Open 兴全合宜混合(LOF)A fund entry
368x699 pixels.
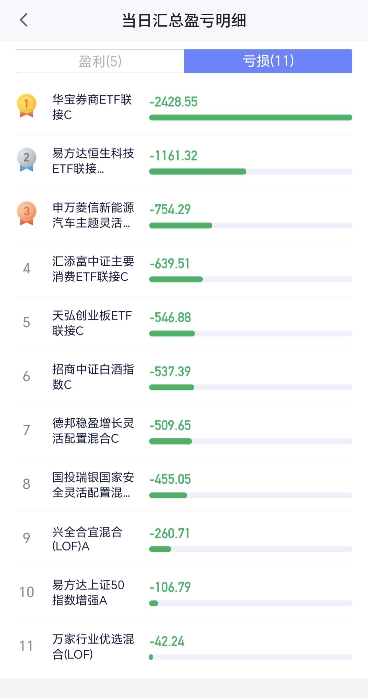tap(184, 539)
